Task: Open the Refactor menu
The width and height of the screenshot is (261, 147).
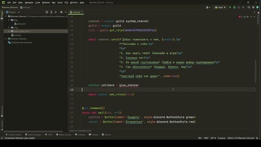Action: click(x=46, y=2)
